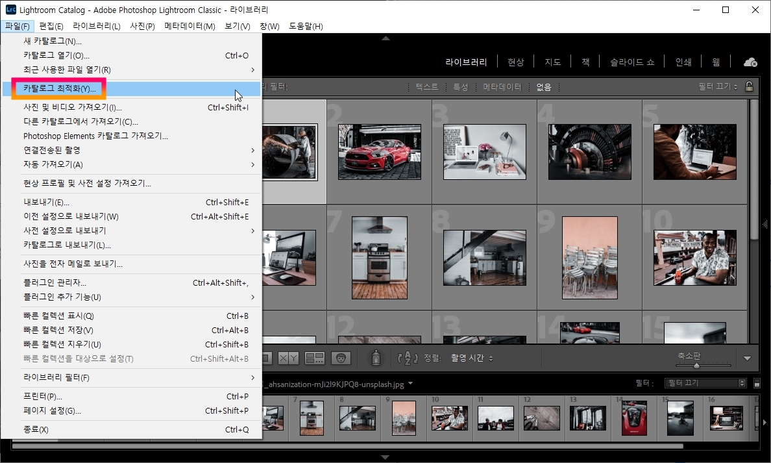The height and width of the screenshot is (463, 771).
Task: Choose Photoshop Elements 카탈로그 가져오기 item
Action: pyautogui.click(x=131, y=136)
